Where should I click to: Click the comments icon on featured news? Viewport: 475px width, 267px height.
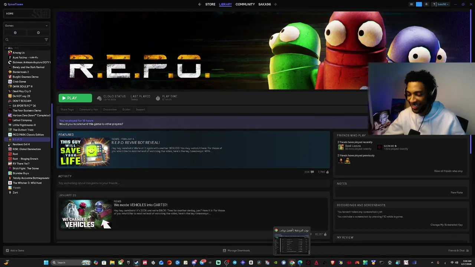click(312, 172)
